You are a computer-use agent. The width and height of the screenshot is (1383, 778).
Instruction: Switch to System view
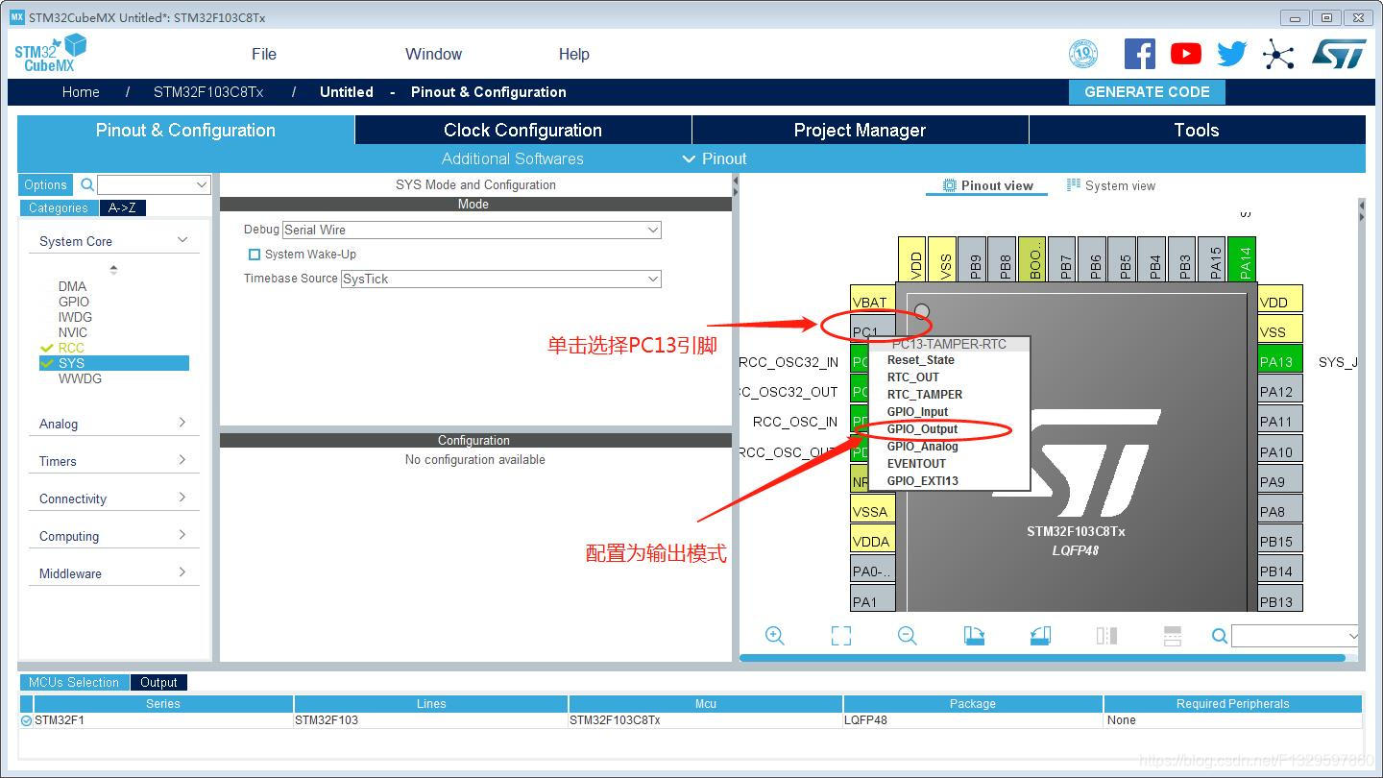(x=1111, y=185)
